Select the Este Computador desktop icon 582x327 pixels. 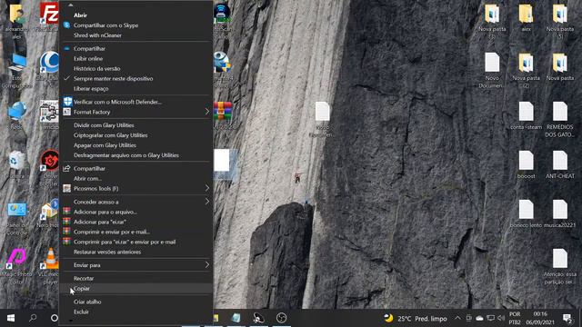(x=16, y=71)
